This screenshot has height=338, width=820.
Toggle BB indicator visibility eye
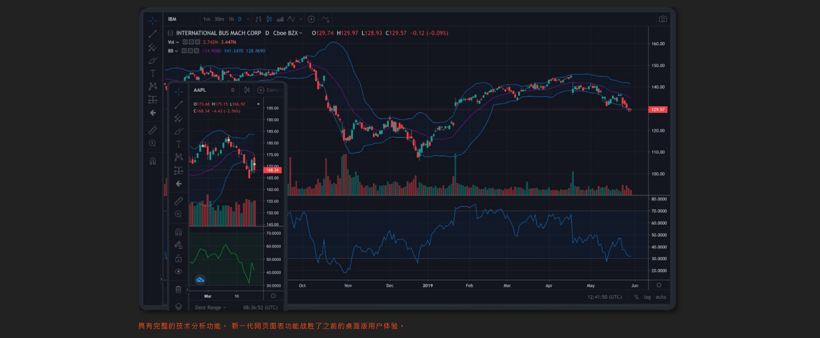(x=184, y=51)
